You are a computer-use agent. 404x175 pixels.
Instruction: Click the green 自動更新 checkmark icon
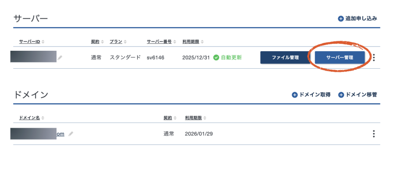click(216, 58)
